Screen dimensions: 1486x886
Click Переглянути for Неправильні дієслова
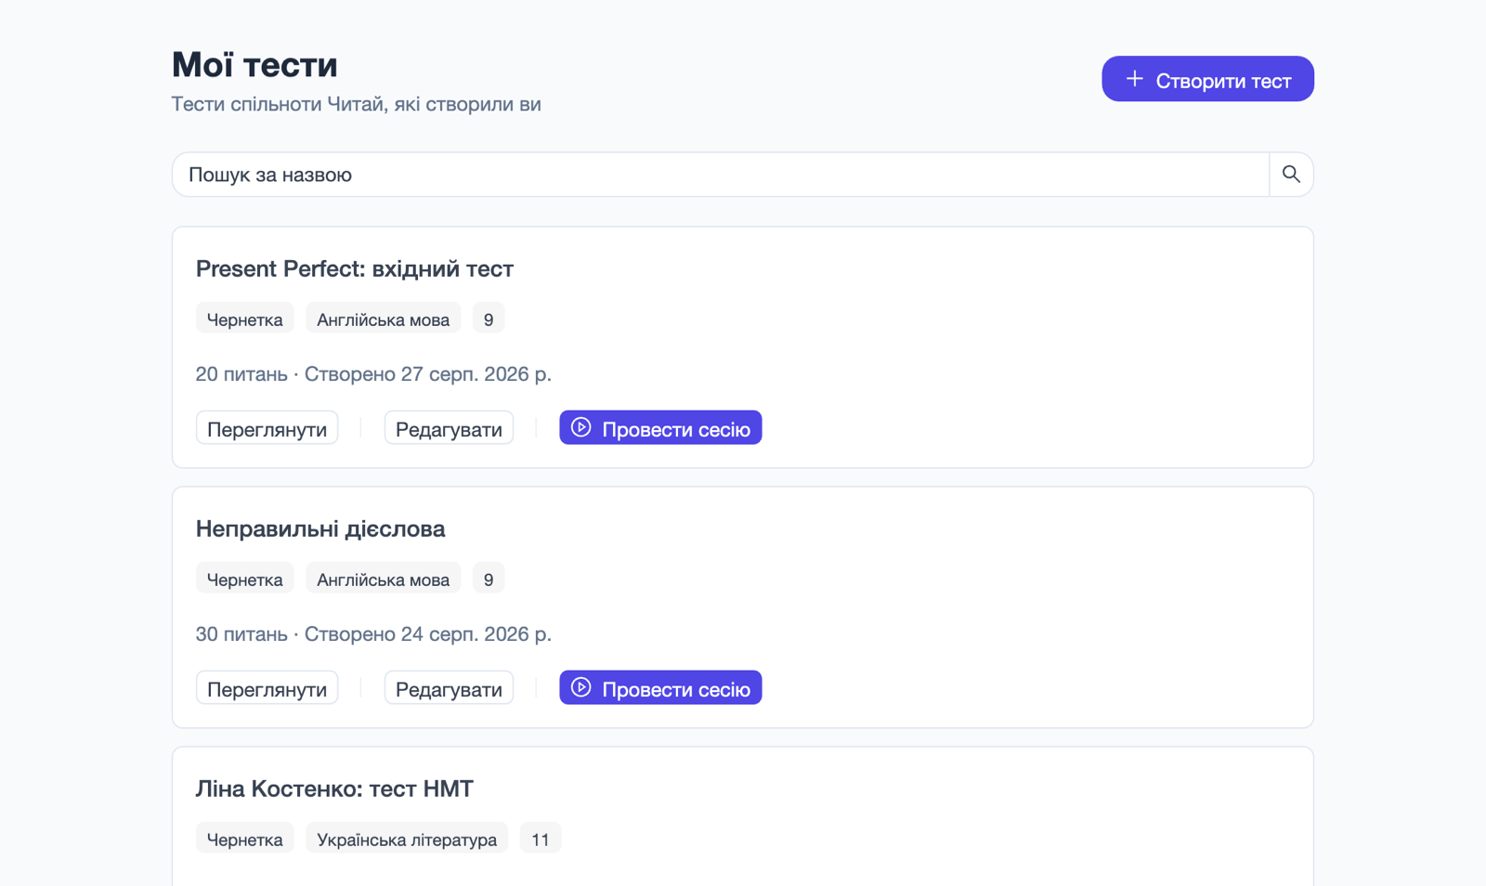pos(267,688)
